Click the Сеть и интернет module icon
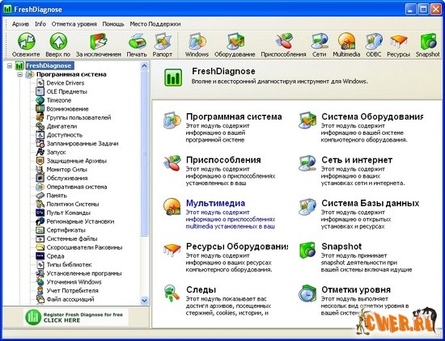This screenshot has height=341, width=445. pos(307,163)
